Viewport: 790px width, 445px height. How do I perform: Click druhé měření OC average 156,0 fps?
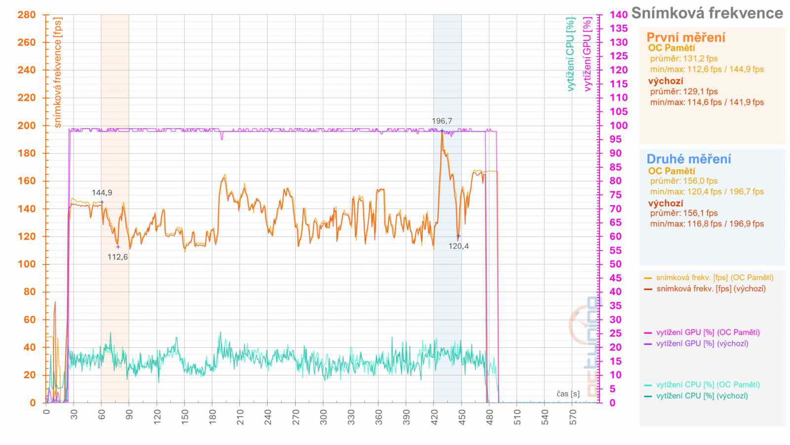pyautogui.click(x=684, y=181)
